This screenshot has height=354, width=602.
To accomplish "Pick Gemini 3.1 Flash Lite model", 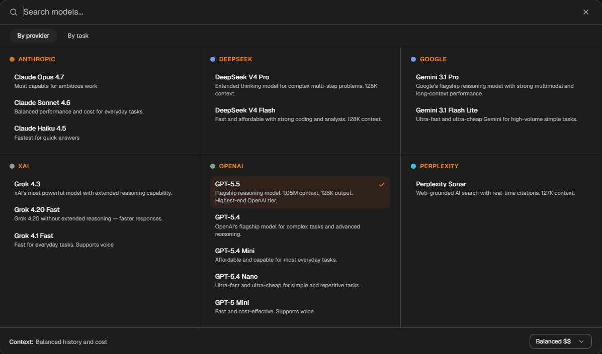I will (x=501, y=114).
